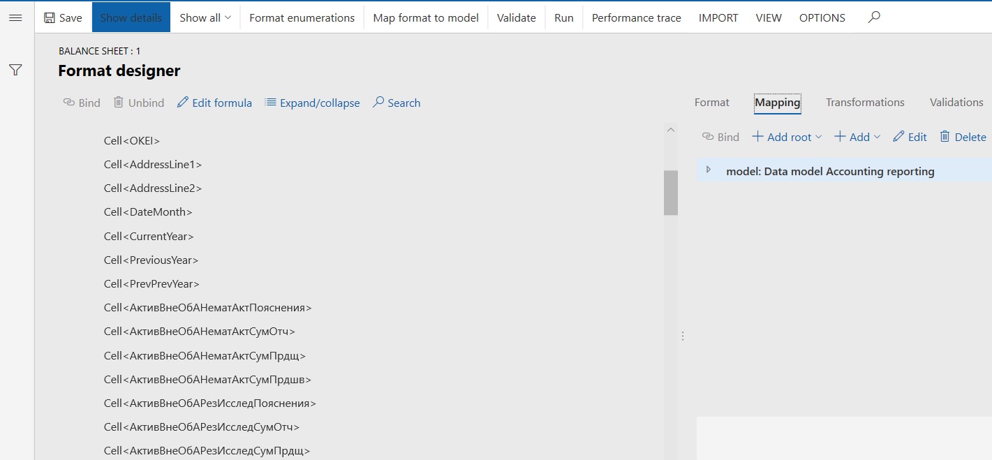Screen dimensions: 992x460
Task: Select Cell<АктивВнеОбАНематАктСумПрдшв> row
Action: pyautogui.click(x=207, y=379)
